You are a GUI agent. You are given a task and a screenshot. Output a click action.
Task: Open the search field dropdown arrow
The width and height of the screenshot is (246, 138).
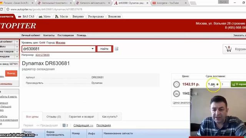tap(93, 49)
